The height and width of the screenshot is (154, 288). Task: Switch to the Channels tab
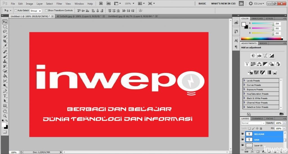click(x=257, y=118)
